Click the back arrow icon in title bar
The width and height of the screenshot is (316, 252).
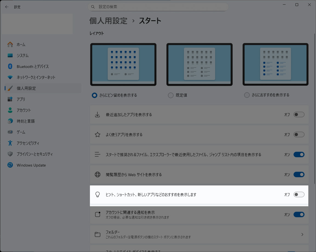pos(7,7)
